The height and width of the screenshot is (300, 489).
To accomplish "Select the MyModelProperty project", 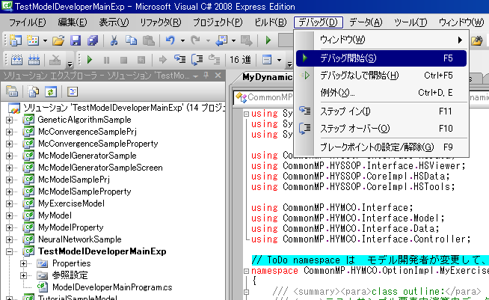I will click(70, 227).
